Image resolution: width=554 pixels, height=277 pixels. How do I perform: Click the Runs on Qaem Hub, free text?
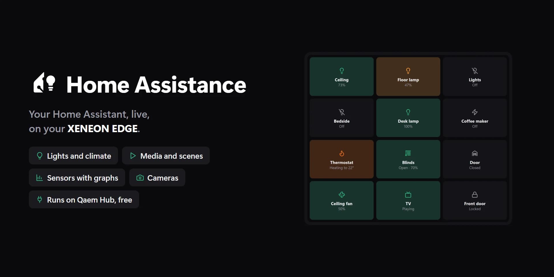89,200
